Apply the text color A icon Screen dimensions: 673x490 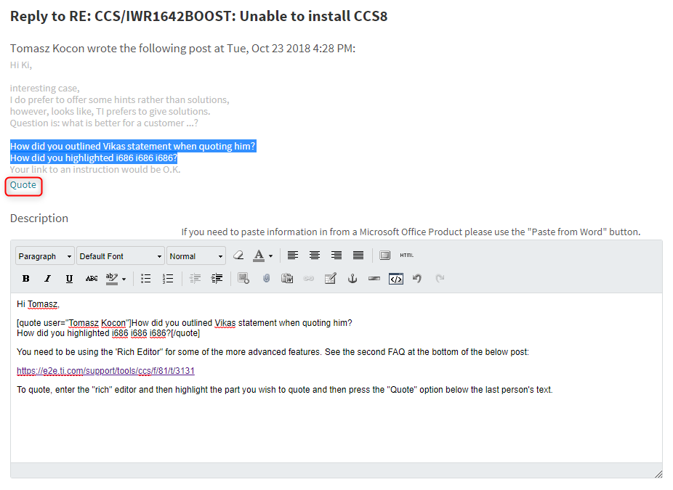point(259,256)
